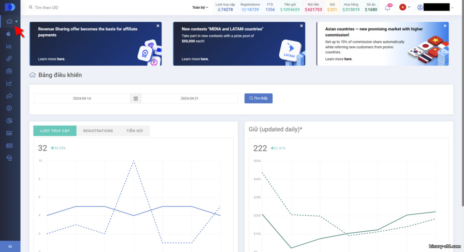The image size is (464, 252).
Task: Open the headset support icon in sidebar
Action: pyautogui.click(x=9, y=158)
